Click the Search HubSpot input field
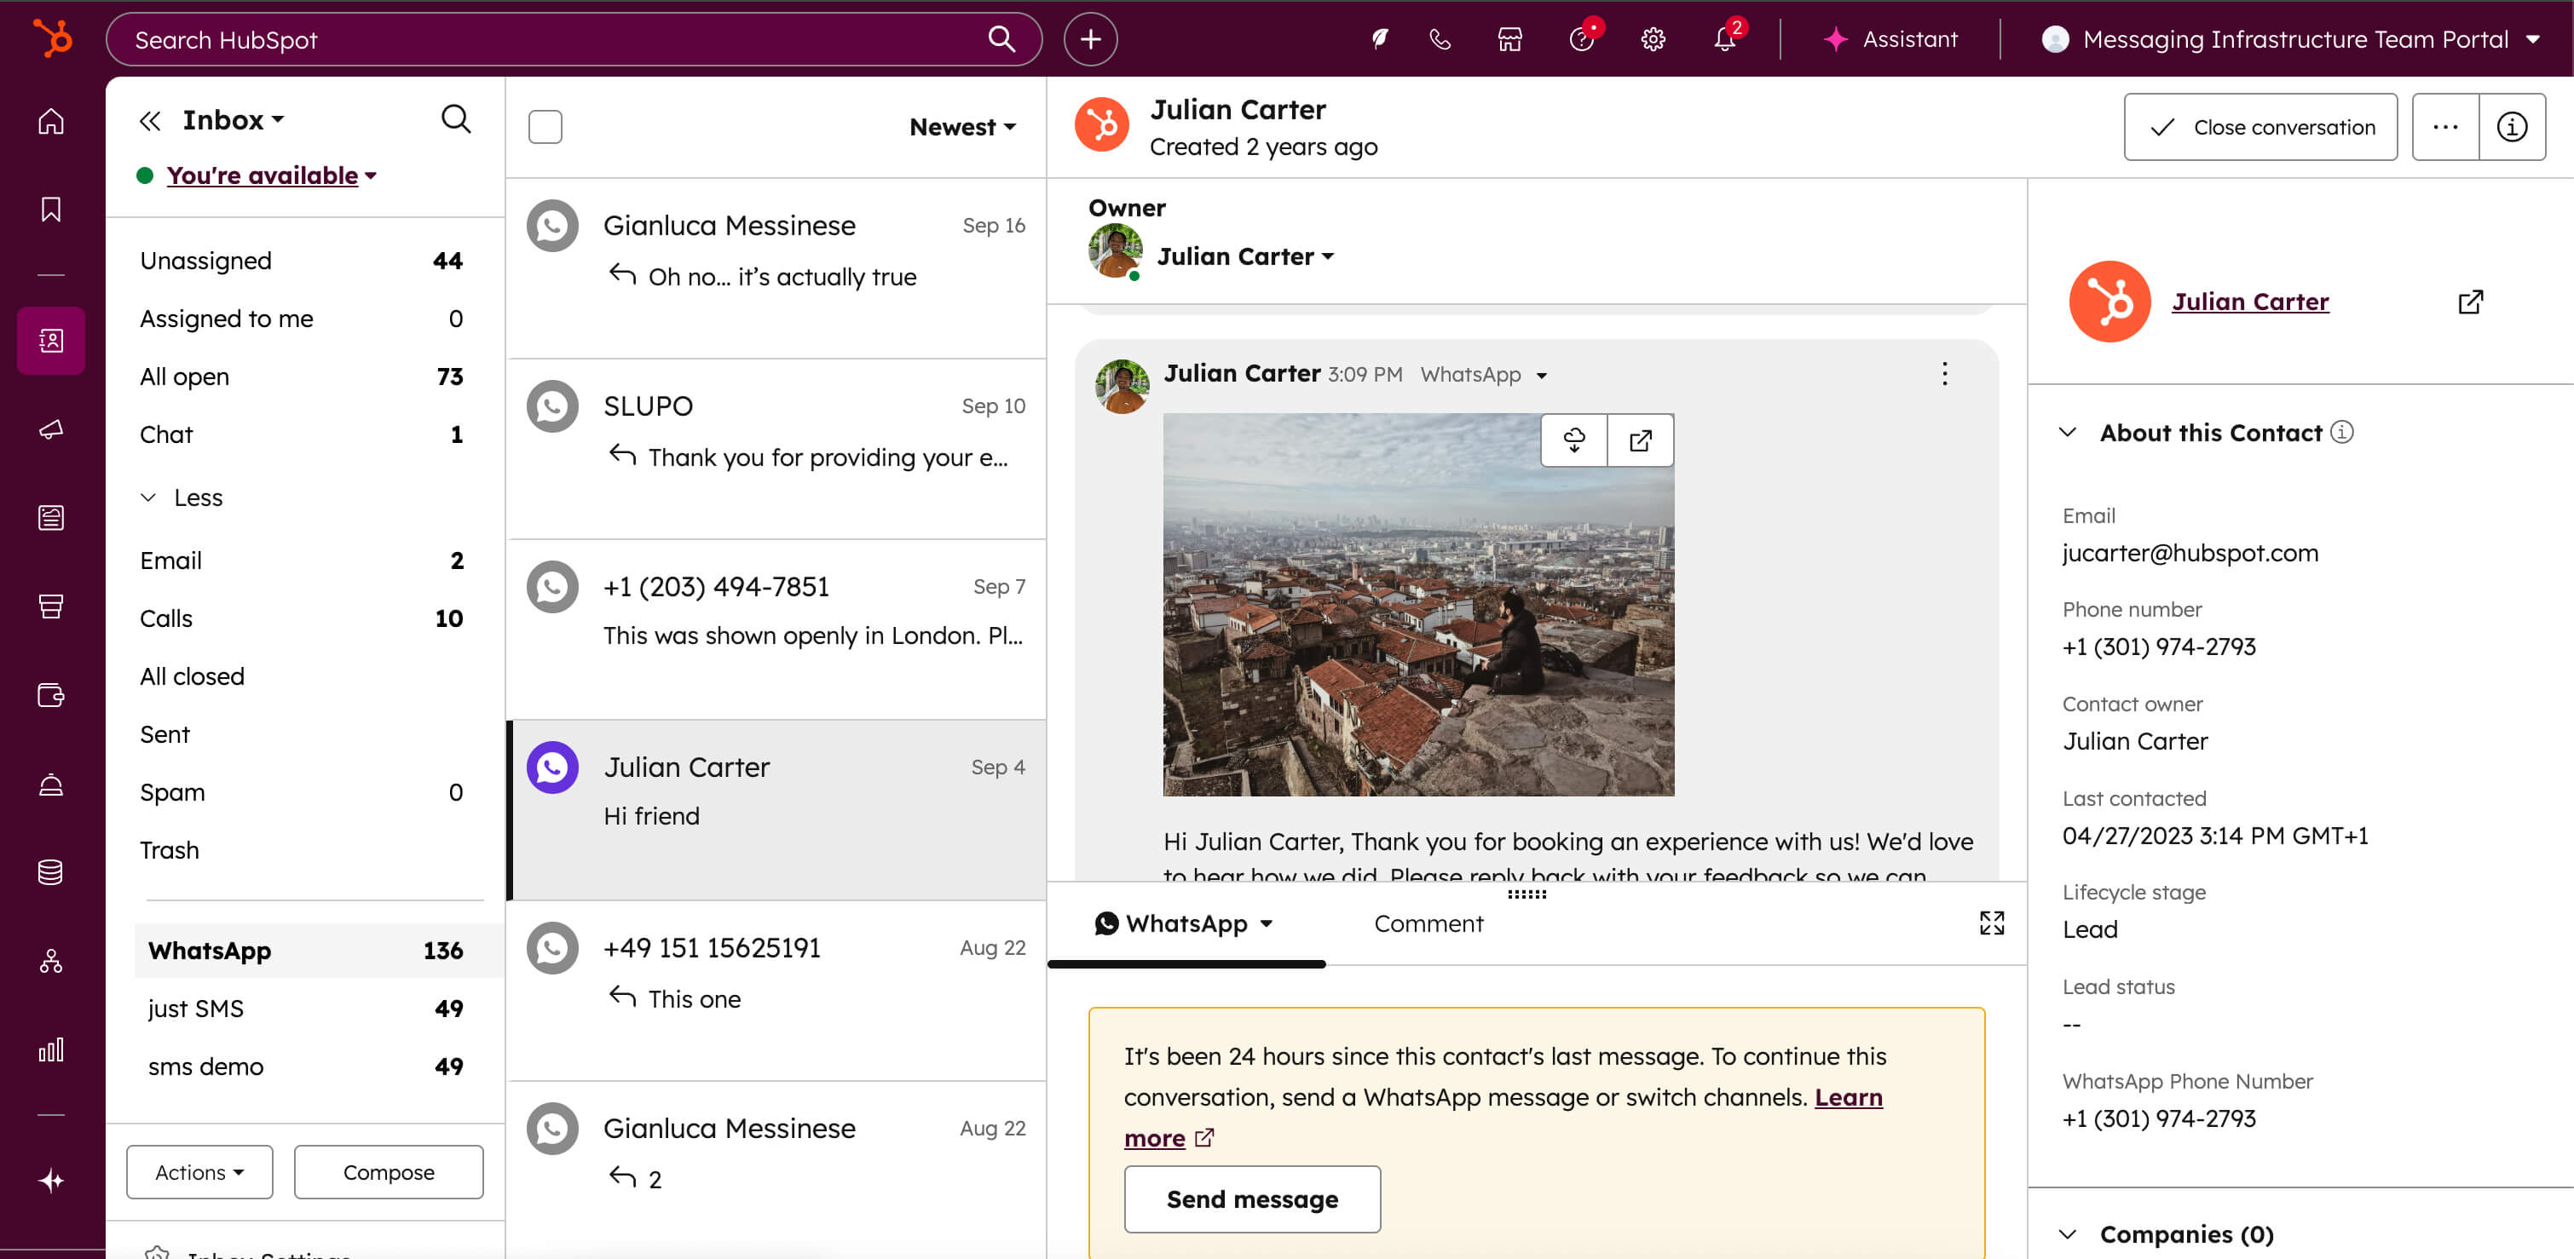The image size is (2574, 1259). [550, 40]
